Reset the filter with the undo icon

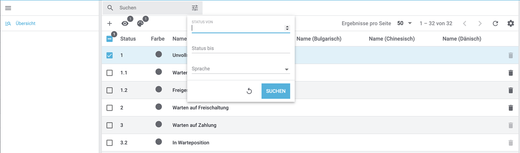click(x=249, y=91)
